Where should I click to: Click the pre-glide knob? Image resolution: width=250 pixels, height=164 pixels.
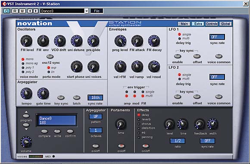93,41
